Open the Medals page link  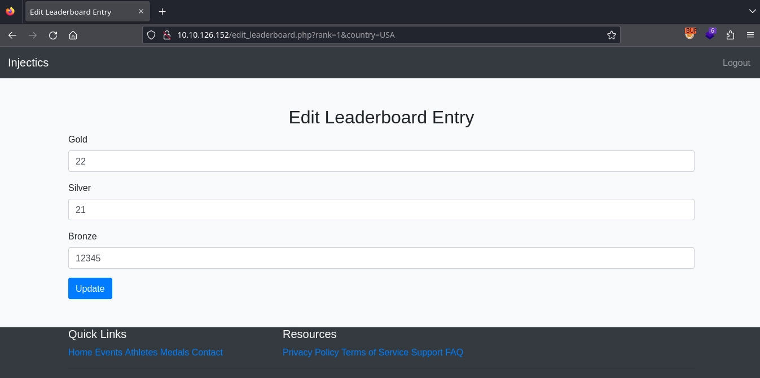(x=174, y=352)
